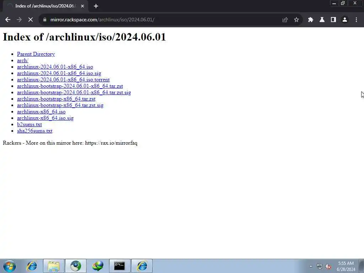The image size is (364, 273).
Task: Open archlinux-bootstrap-2024.06.01-x86_64.tar.zst.sig link
Action: coord(74,92)
